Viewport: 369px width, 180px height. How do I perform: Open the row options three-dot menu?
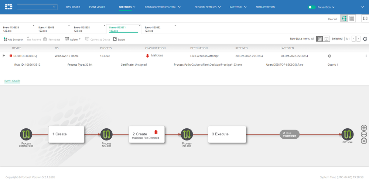click(366, 56)
